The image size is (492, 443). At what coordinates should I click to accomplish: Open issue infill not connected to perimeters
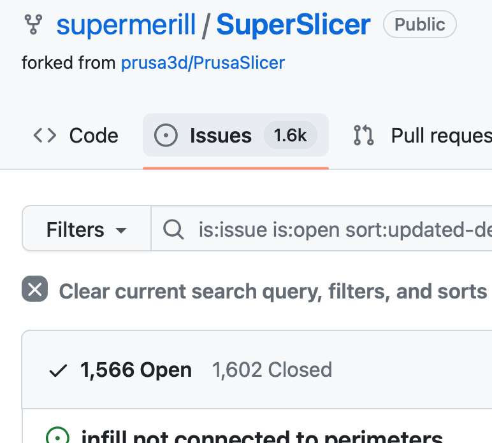(x=262, y=436)
